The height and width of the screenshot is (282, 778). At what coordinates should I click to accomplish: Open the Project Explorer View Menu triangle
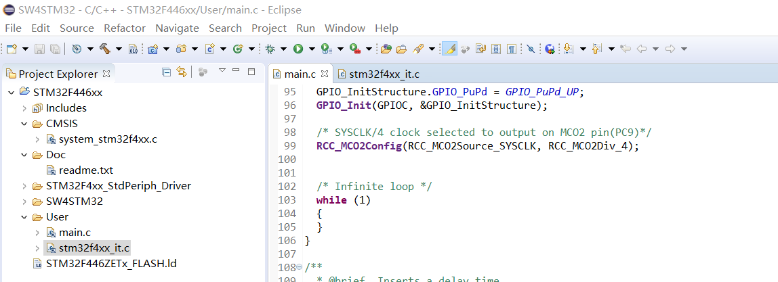[222, 71]
